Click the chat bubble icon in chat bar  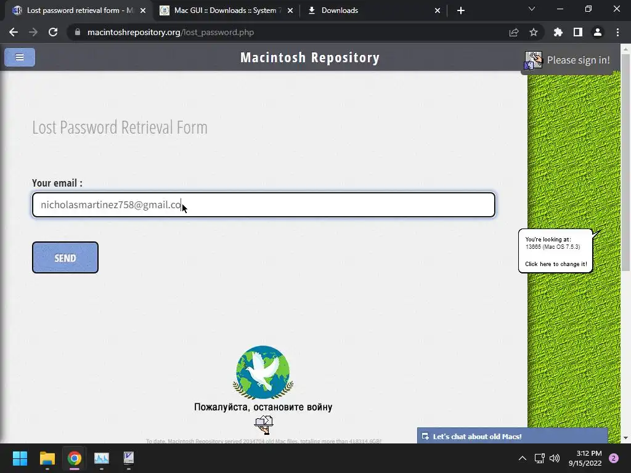pyautogui.click(x=425, y=437)
